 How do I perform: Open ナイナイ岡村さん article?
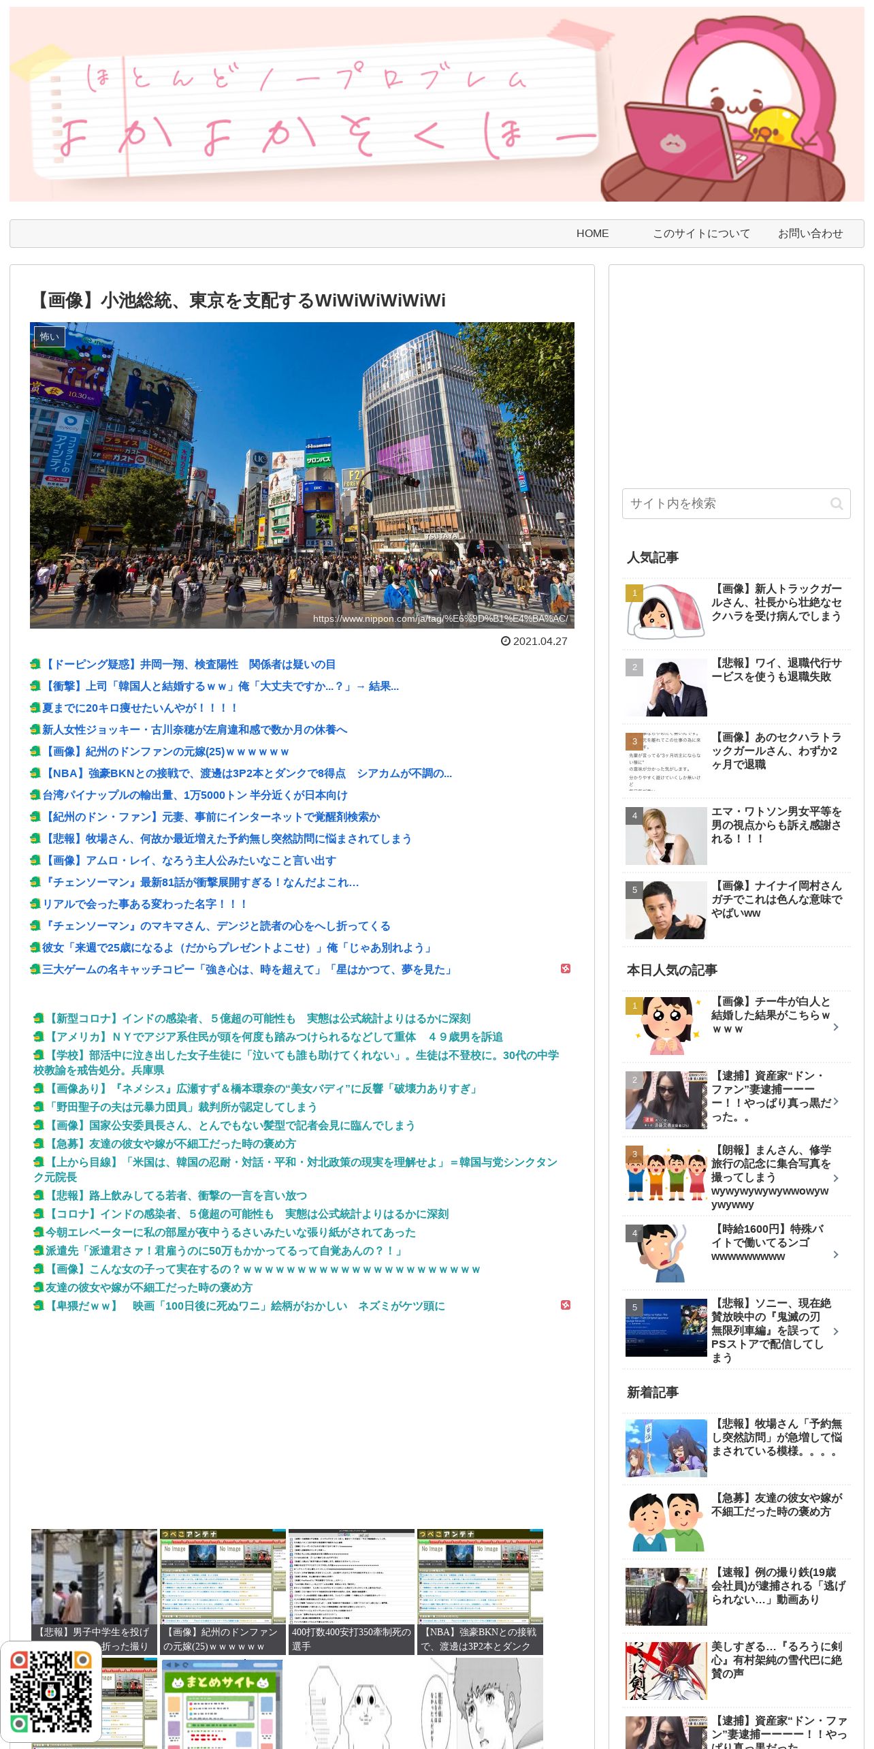(x=737, y=909)
